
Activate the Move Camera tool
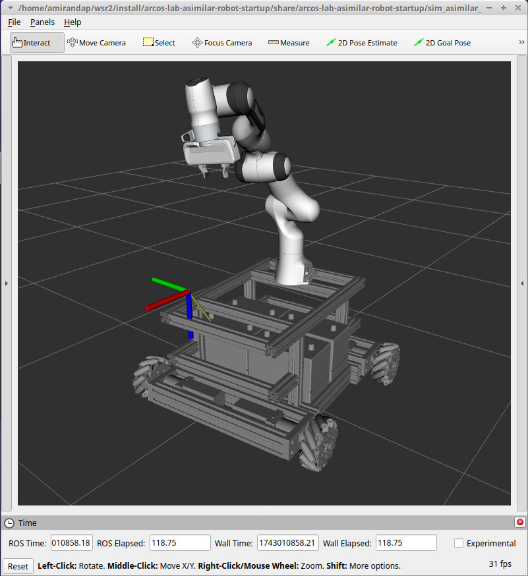coord(96,43)
